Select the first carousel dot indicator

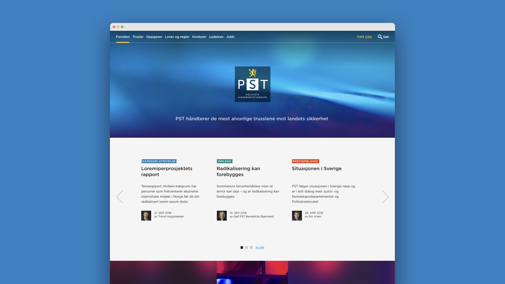coord(242,247)
